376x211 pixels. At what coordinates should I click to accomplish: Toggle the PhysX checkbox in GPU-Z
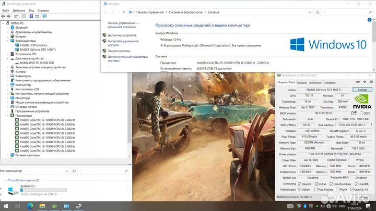click(x=338, y=190)
